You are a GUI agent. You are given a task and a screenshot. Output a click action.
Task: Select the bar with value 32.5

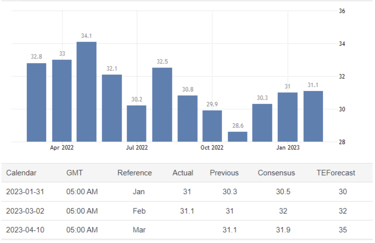[162, 105]
